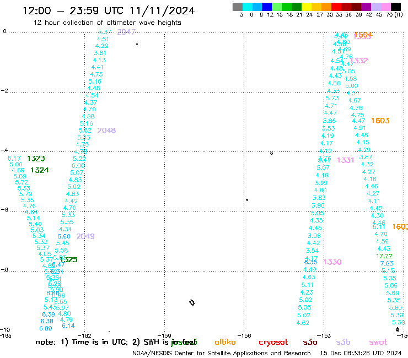
Task: Click the 'altika' satellite legend label
Action: [225, 342]
